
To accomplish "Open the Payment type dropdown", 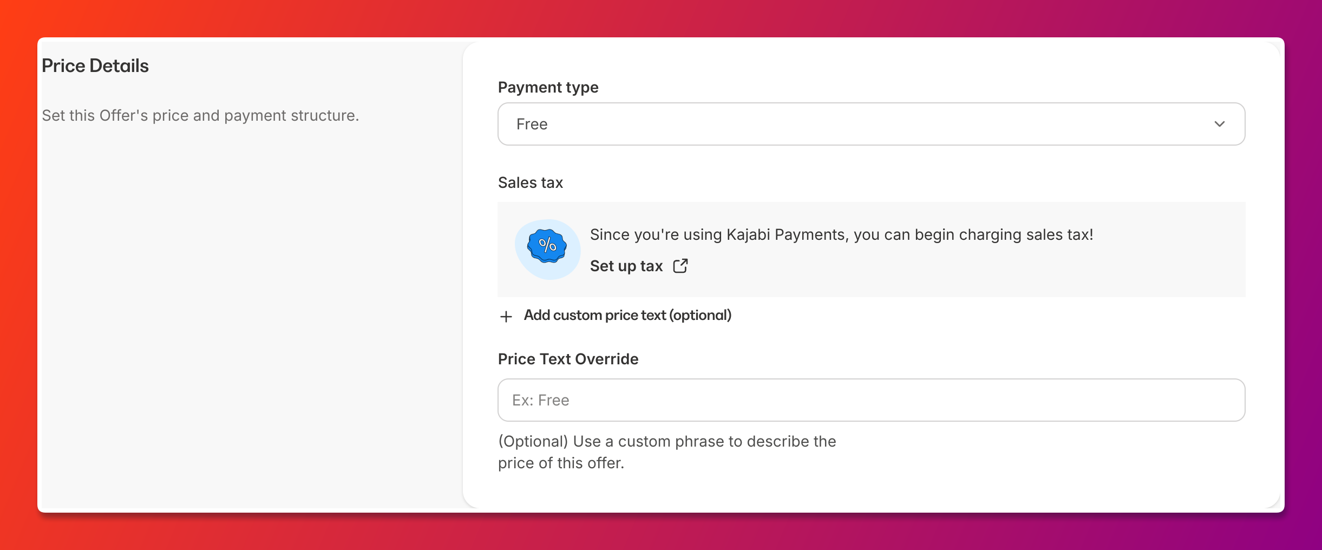I will [871, 124].
